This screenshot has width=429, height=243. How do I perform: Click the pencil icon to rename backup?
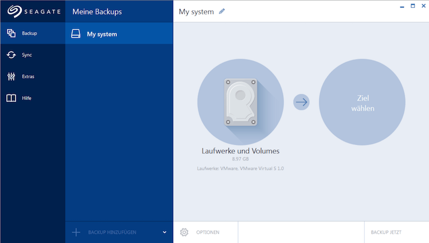(x=222, y=11)
